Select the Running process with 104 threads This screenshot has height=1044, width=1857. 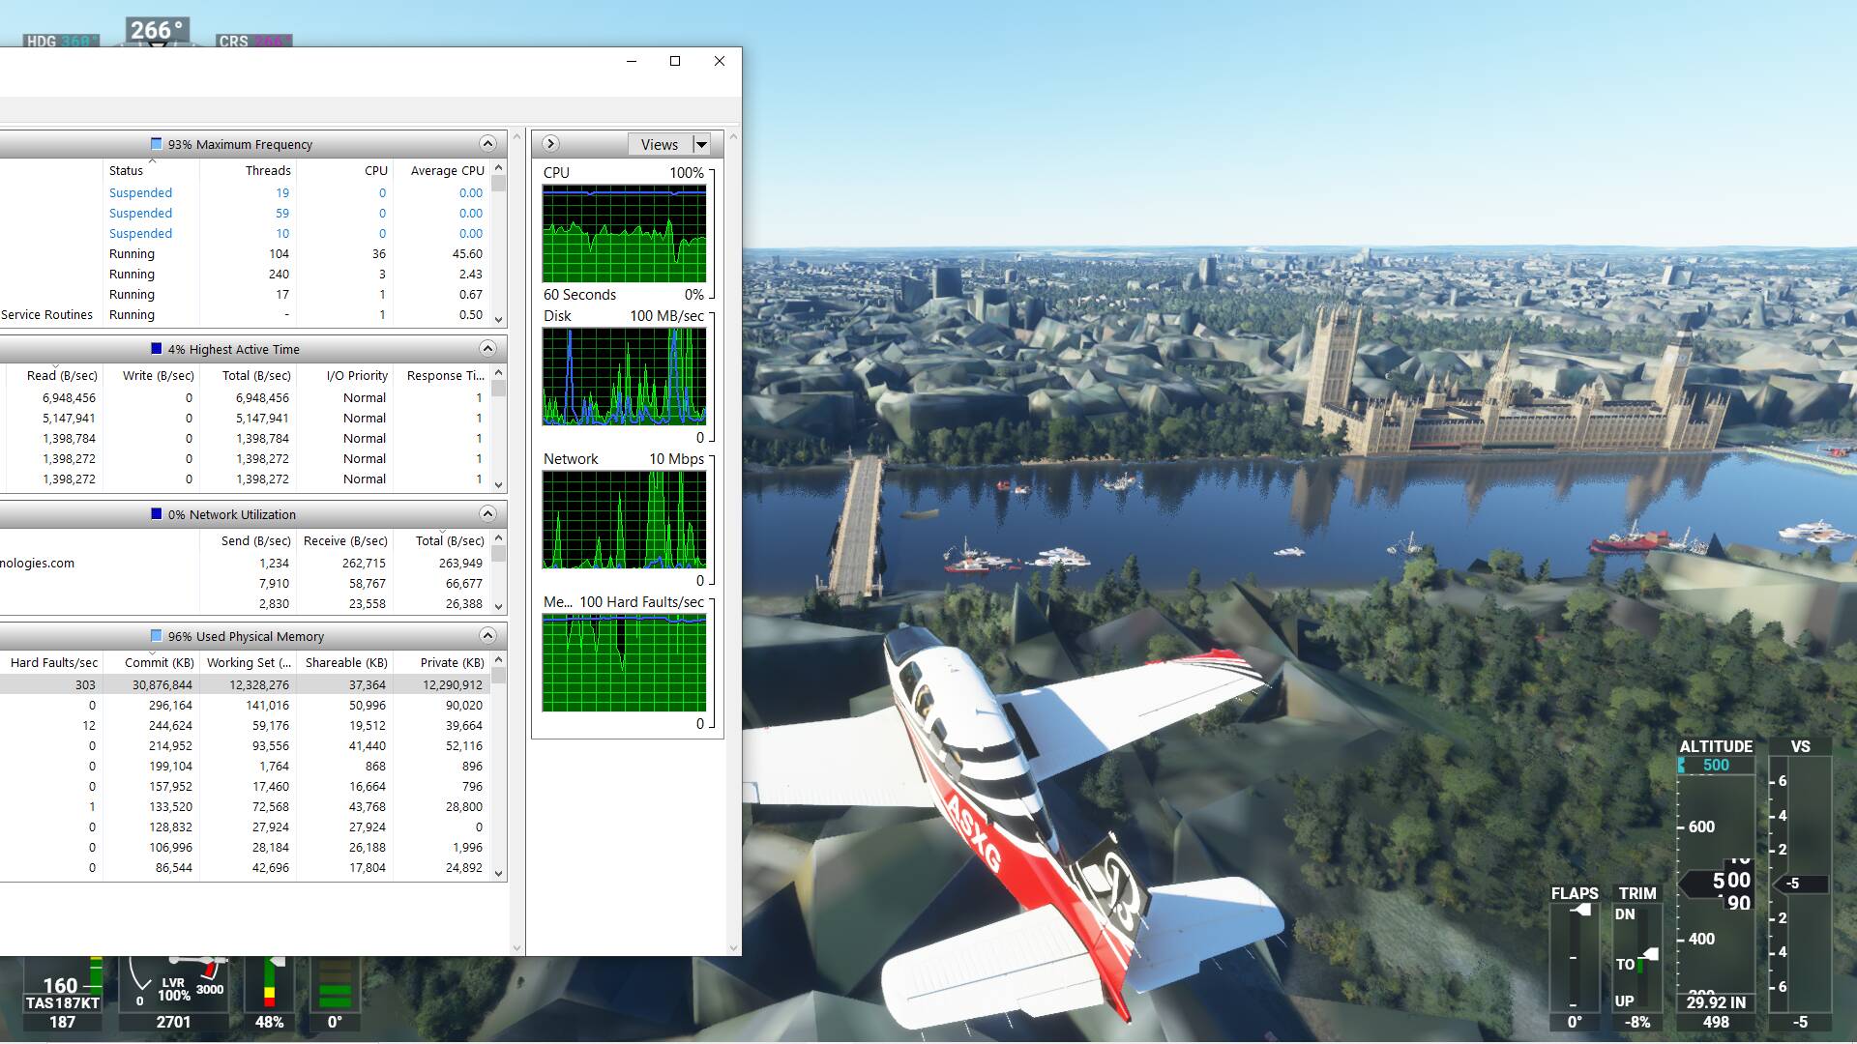(x=245, y=253)
